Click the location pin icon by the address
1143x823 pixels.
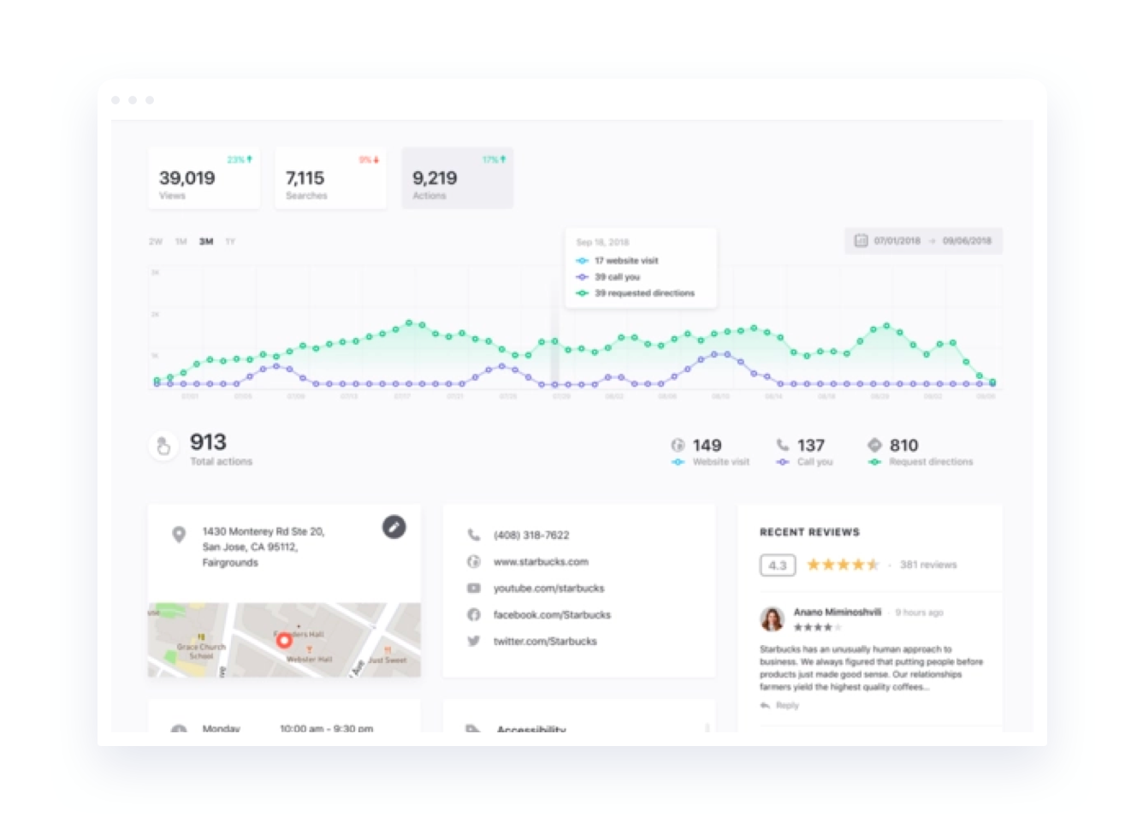point(179,535)
